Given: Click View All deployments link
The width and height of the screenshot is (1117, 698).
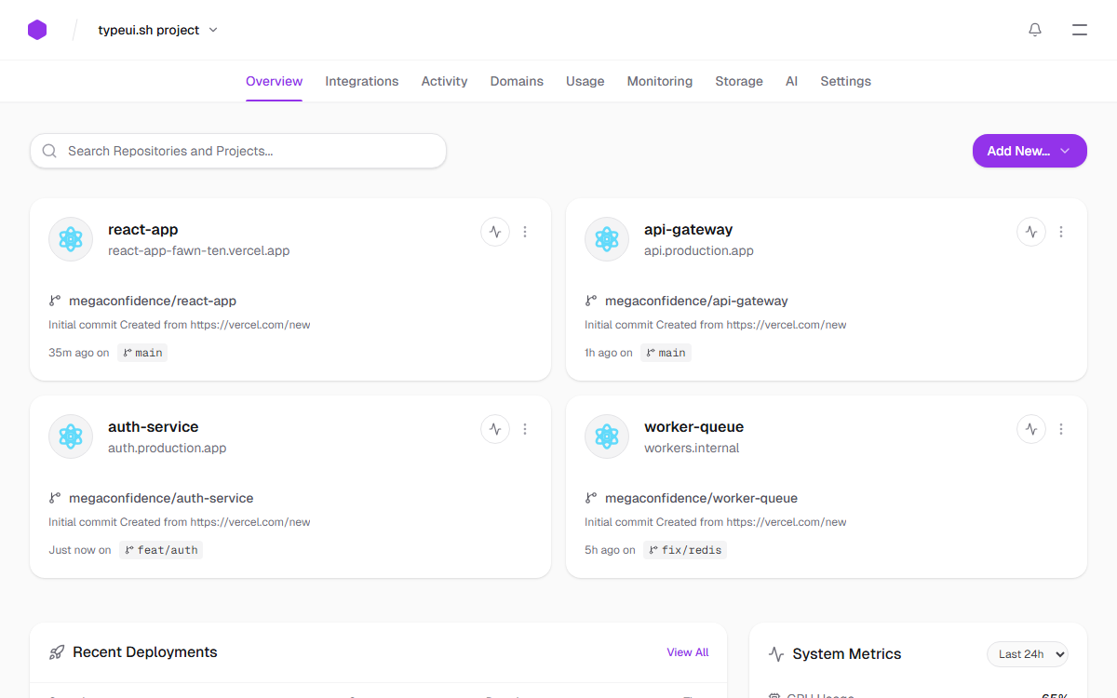Looking at the screenshot, I should coord(688,652).
